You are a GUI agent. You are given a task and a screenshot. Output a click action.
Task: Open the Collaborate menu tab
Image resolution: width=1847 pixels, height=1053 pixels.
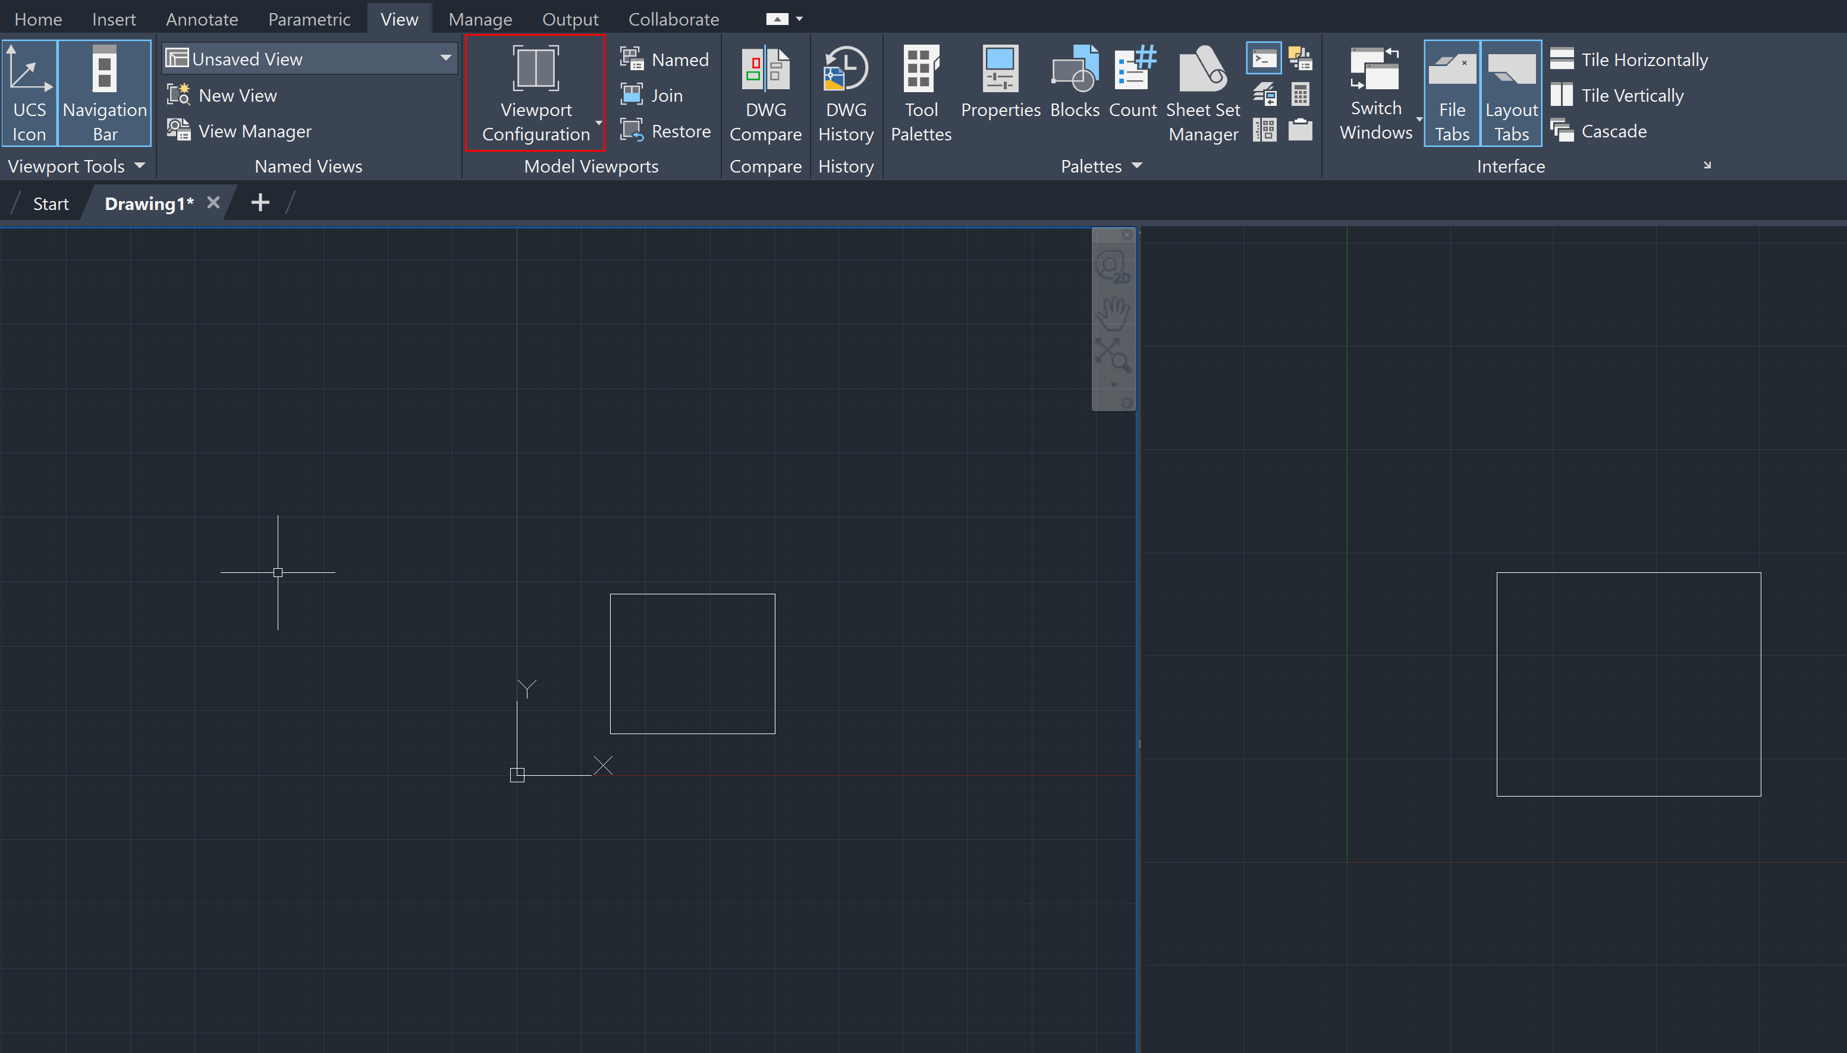[x=673, y=18]
